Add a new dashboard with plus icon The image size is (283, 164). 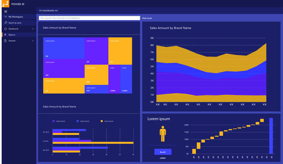point(33,29)
